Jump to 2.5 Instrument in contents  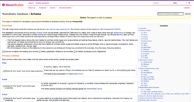click(x=146, y=41)
